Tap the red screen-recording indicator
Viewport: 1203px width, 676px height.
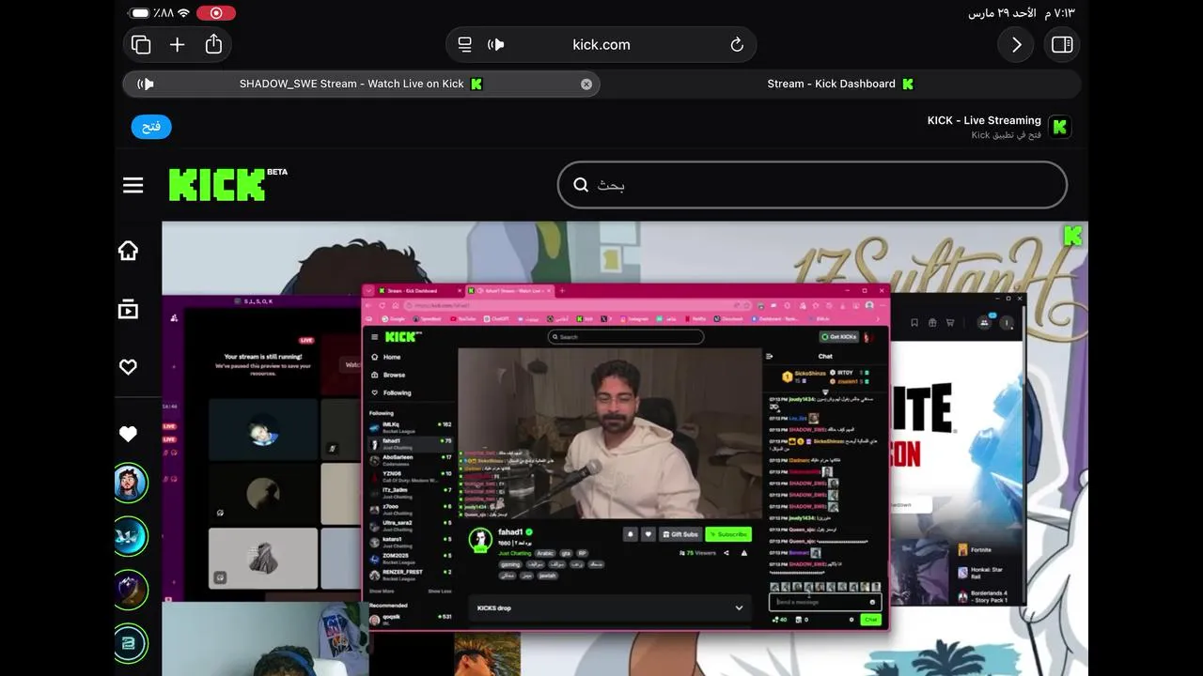click(216, 13)
